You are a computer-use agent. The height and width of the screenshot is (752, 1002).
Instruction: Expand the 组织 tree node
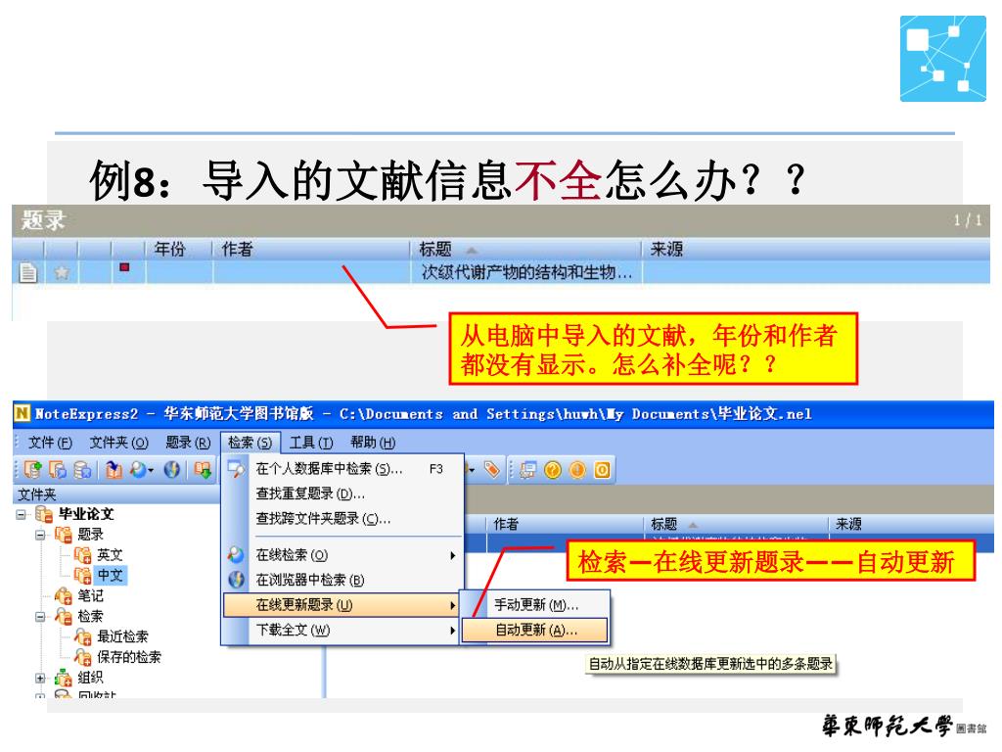pyautogui.click(x=40, y=678)
